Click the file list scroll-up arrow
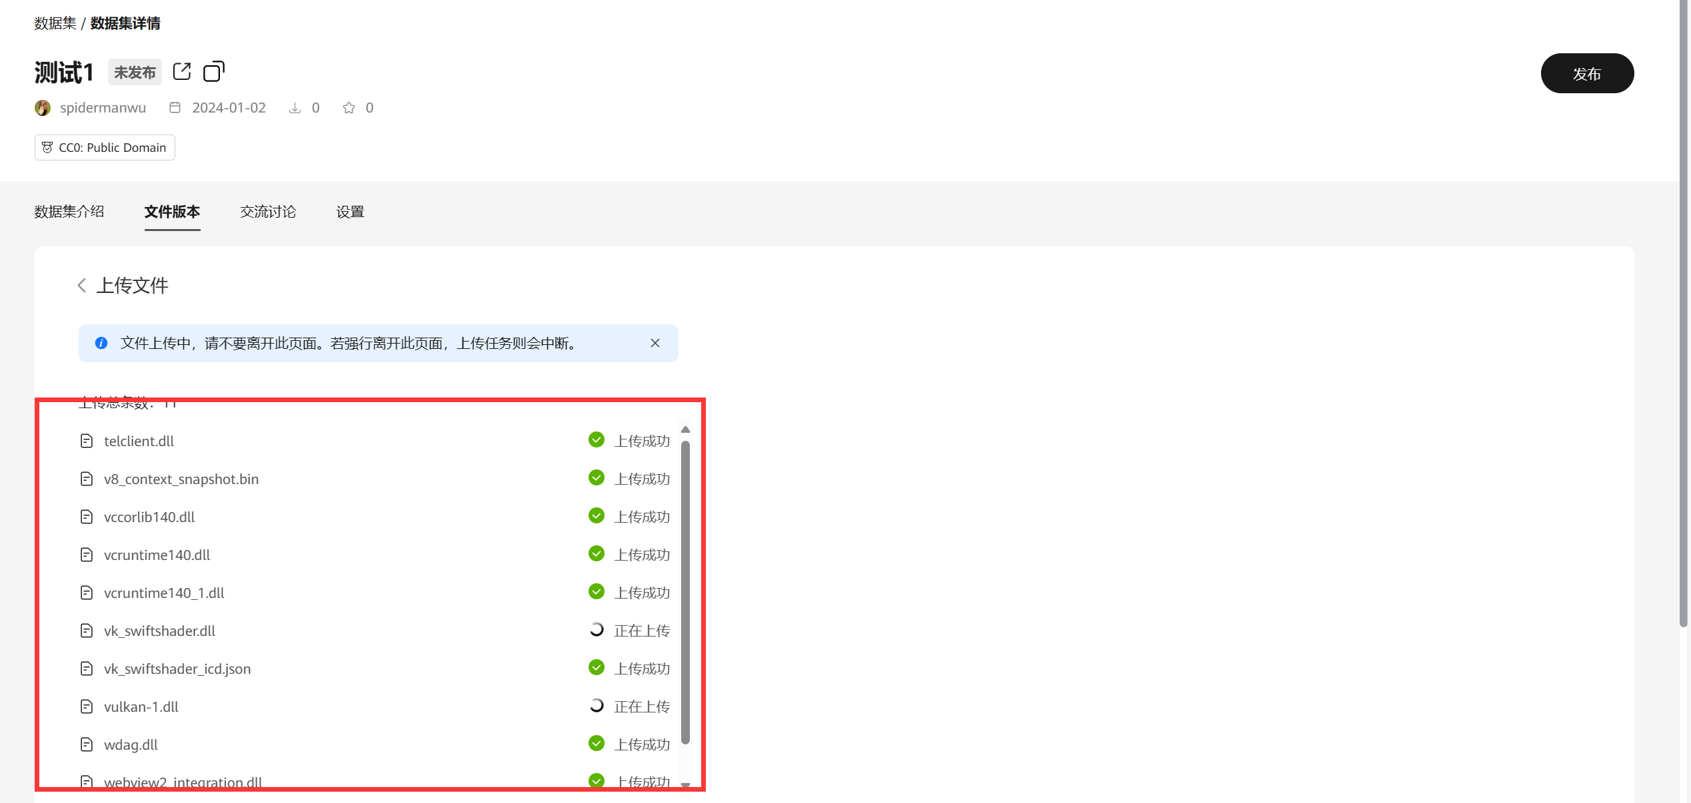 (685, 429)
